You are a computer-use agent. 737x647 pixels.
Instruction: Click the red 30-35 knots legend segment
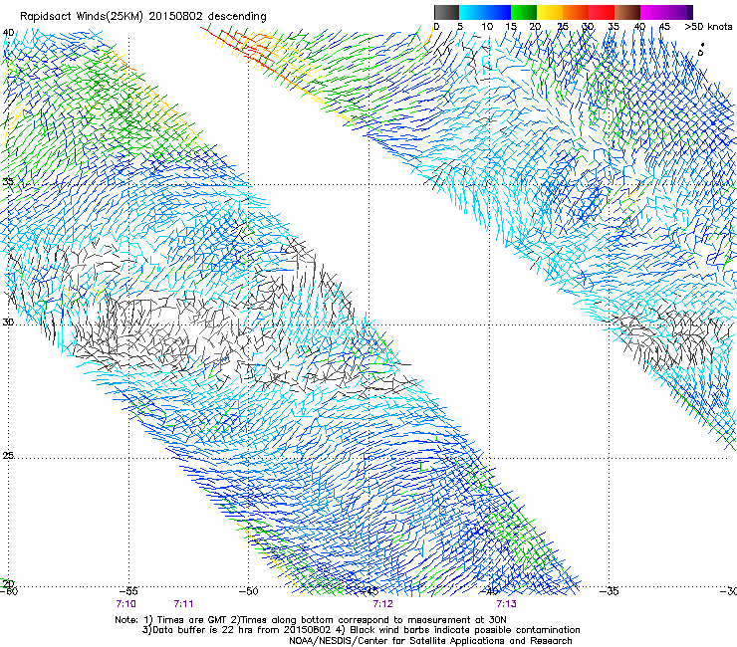point(602,12)
